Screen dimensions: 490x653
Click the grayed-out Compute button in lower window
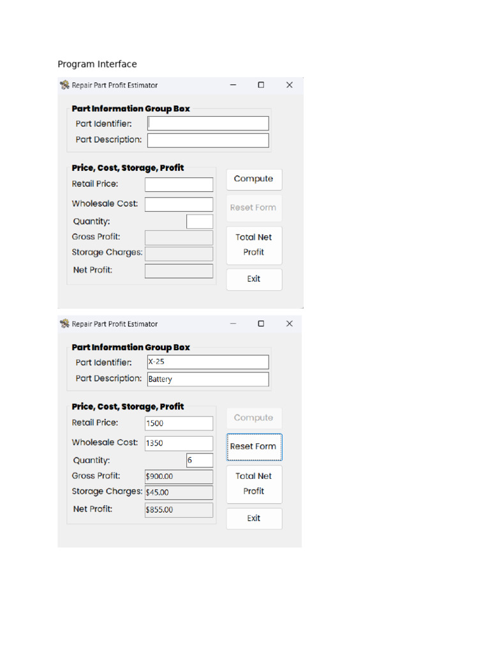point(254,418)
